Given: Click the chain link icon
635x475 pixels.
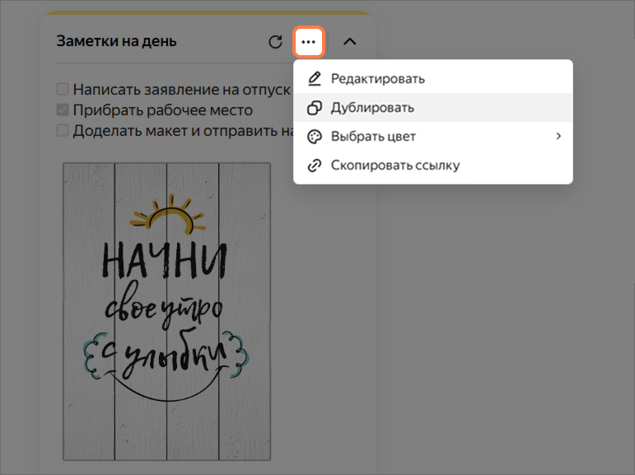Looking at the screenshot, I should tap(315, 165).
